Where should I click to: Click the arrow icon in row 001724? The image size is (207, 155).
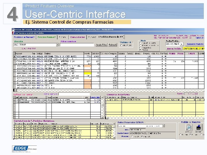(165, 86)
